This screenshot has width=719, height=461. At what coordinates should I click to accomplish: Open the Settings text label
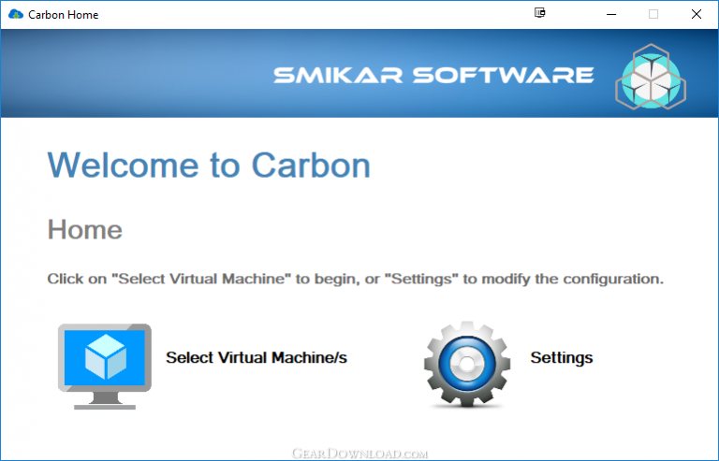(562, 357)
